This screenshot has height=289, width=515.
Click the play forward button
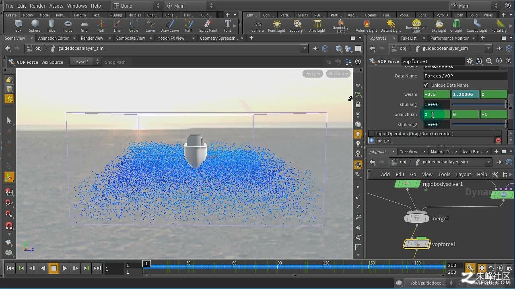[64, 268]
